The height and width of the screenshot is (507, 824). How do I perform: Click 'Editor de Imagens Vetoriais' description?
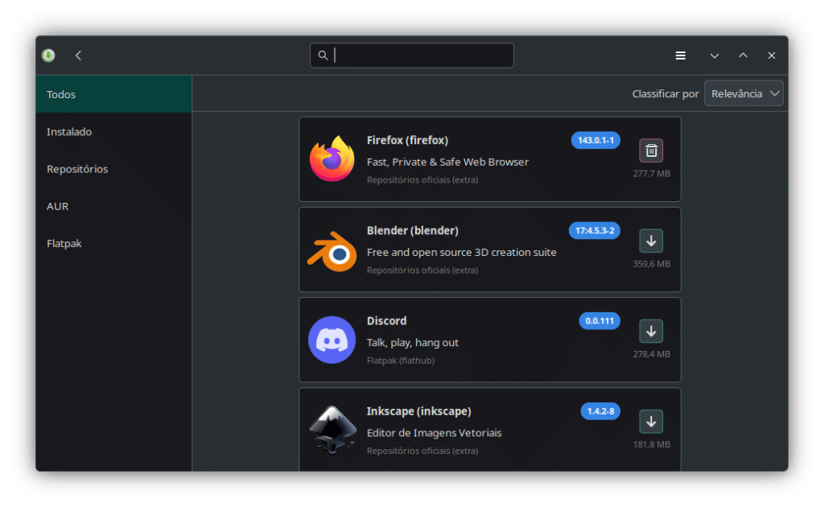434,433
